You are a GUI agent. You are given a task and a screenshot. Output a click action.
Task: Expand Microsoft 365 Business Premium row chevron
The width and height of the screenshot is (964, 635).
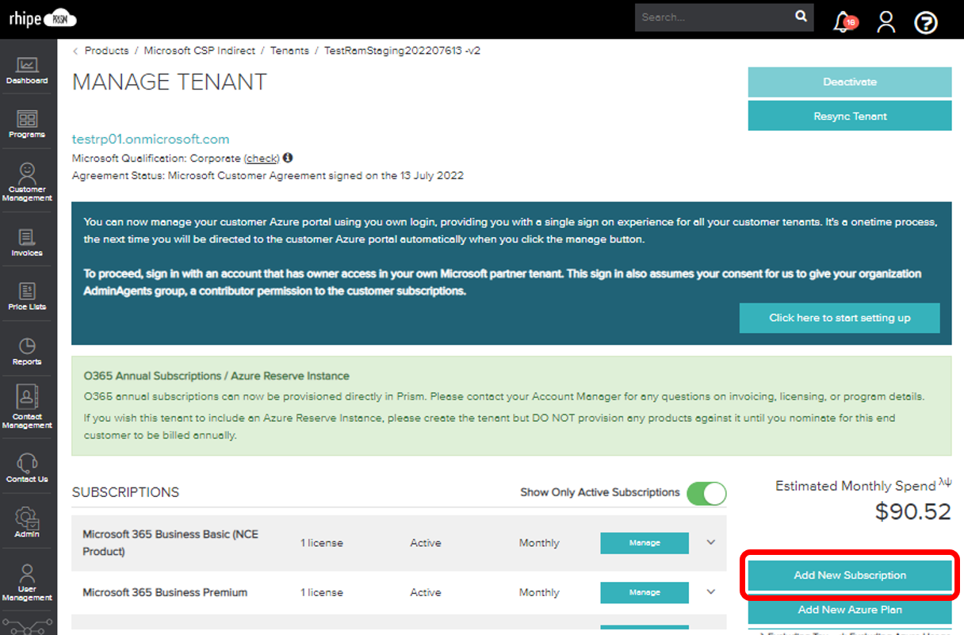pyautogui.click(x=710, y=592)
